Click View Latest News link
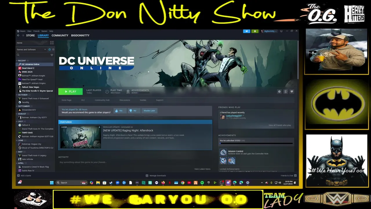This screenshot has height=209, width=371. pos(202,169)
